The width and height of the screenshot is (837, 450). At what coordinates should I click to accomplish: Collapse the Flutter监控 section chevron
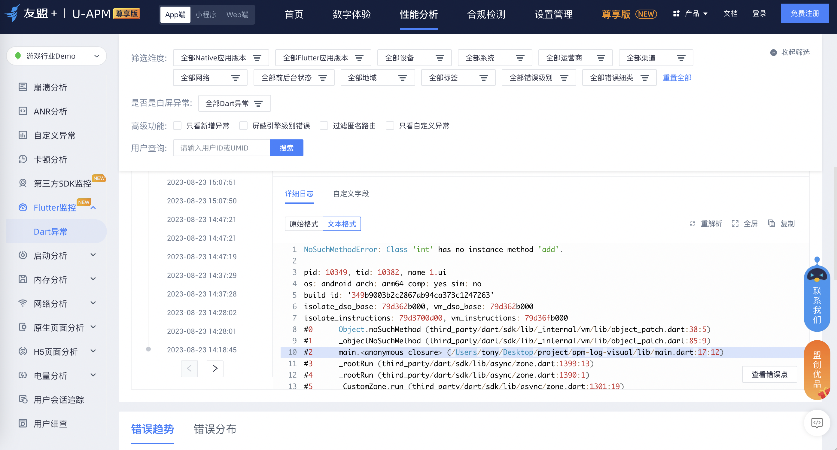coord(93,207)
